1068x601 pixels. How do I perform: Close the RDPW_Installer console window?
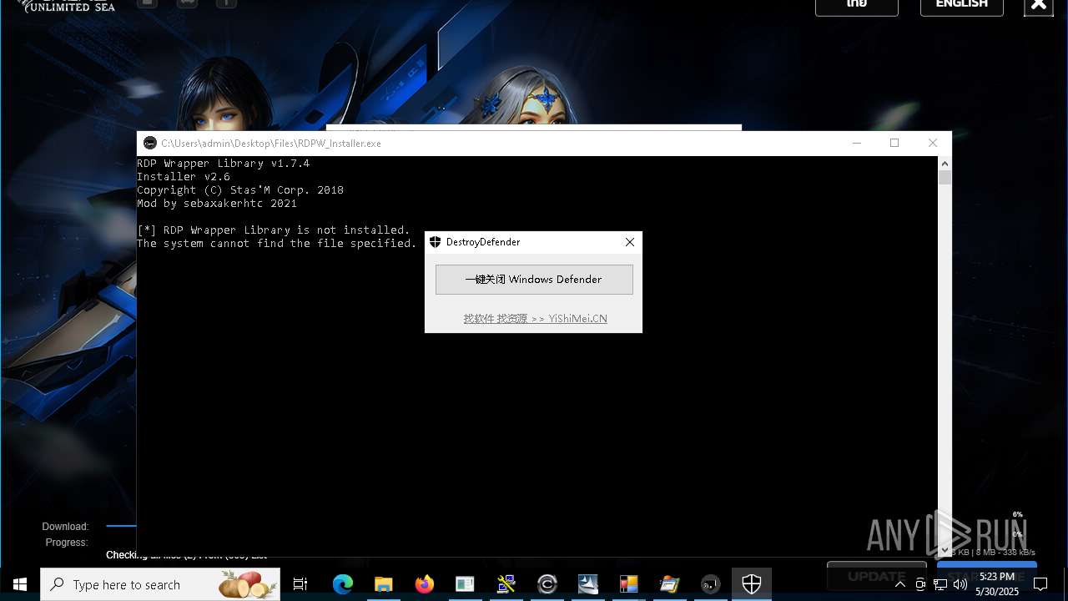933,144
